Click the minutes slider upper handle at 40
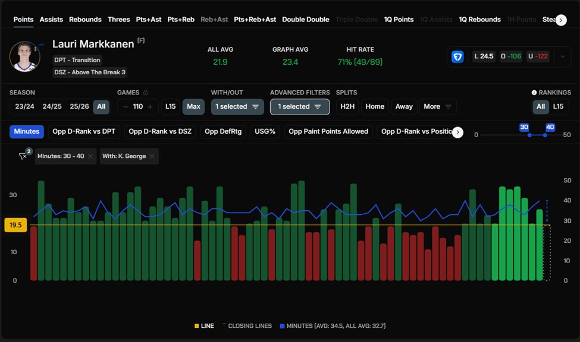 (x=545, y=135)
